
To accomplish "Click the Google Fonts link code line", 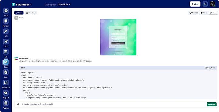I will tap(67, 88).
